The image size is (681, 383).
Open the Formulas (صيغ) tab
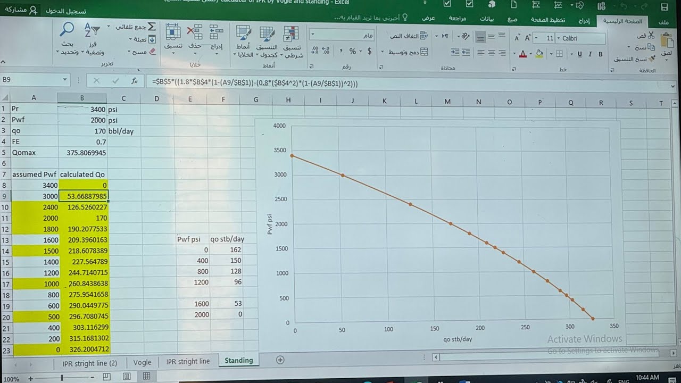tap(512, 20)
